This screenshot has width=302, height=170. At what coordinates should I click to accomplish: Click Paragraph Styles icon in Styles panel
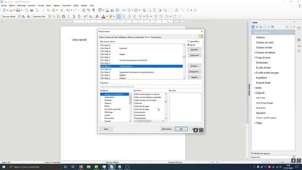[x=253, y=27]
